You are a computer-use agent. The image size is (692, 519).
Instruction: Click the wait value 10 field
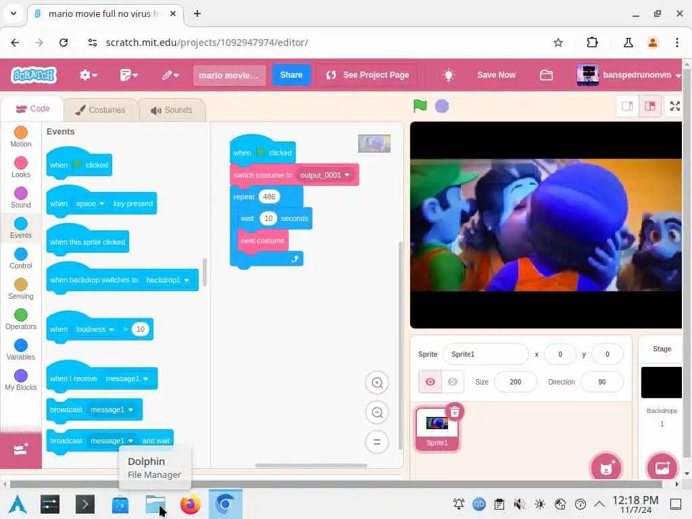[268, 218]
